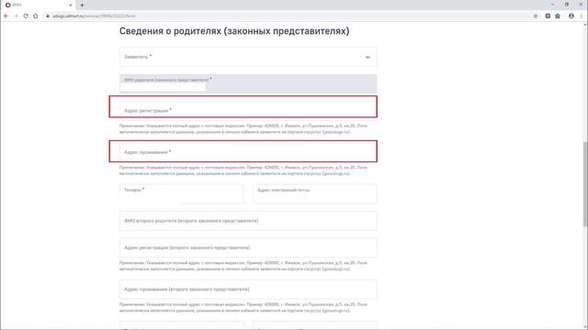Click the scrollbar up arrow

[585, 25]
